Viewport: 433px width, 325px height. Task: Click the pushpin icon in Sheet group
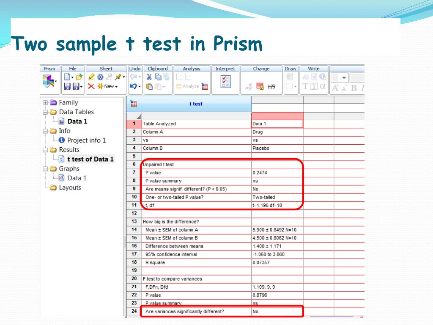click(118, 77)
